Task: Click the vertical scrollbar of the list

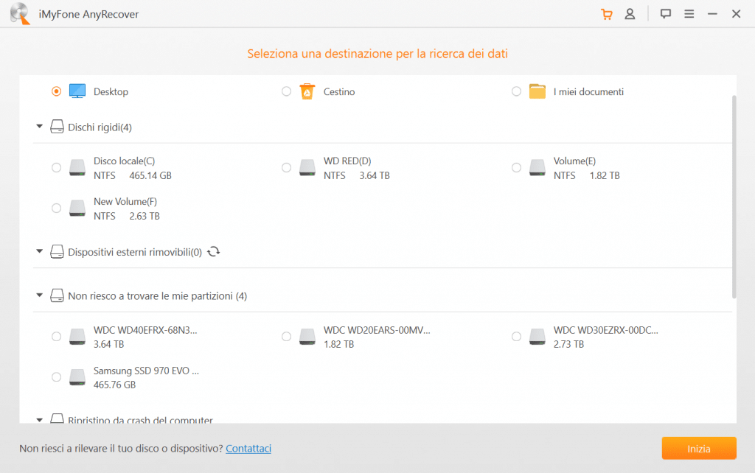Action: 734,197
